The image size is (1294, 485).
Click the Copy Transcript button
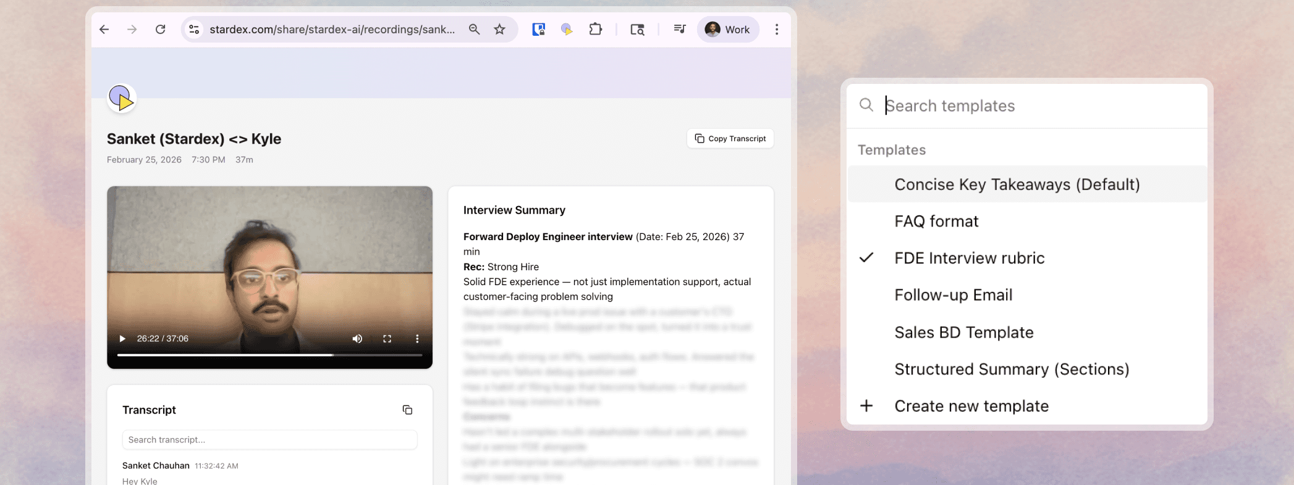[730, 139]
